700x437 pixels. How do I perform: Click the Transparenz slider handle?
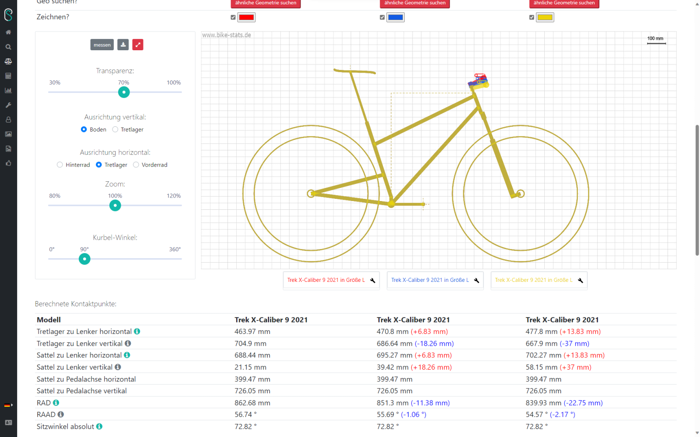coord(124,92)
